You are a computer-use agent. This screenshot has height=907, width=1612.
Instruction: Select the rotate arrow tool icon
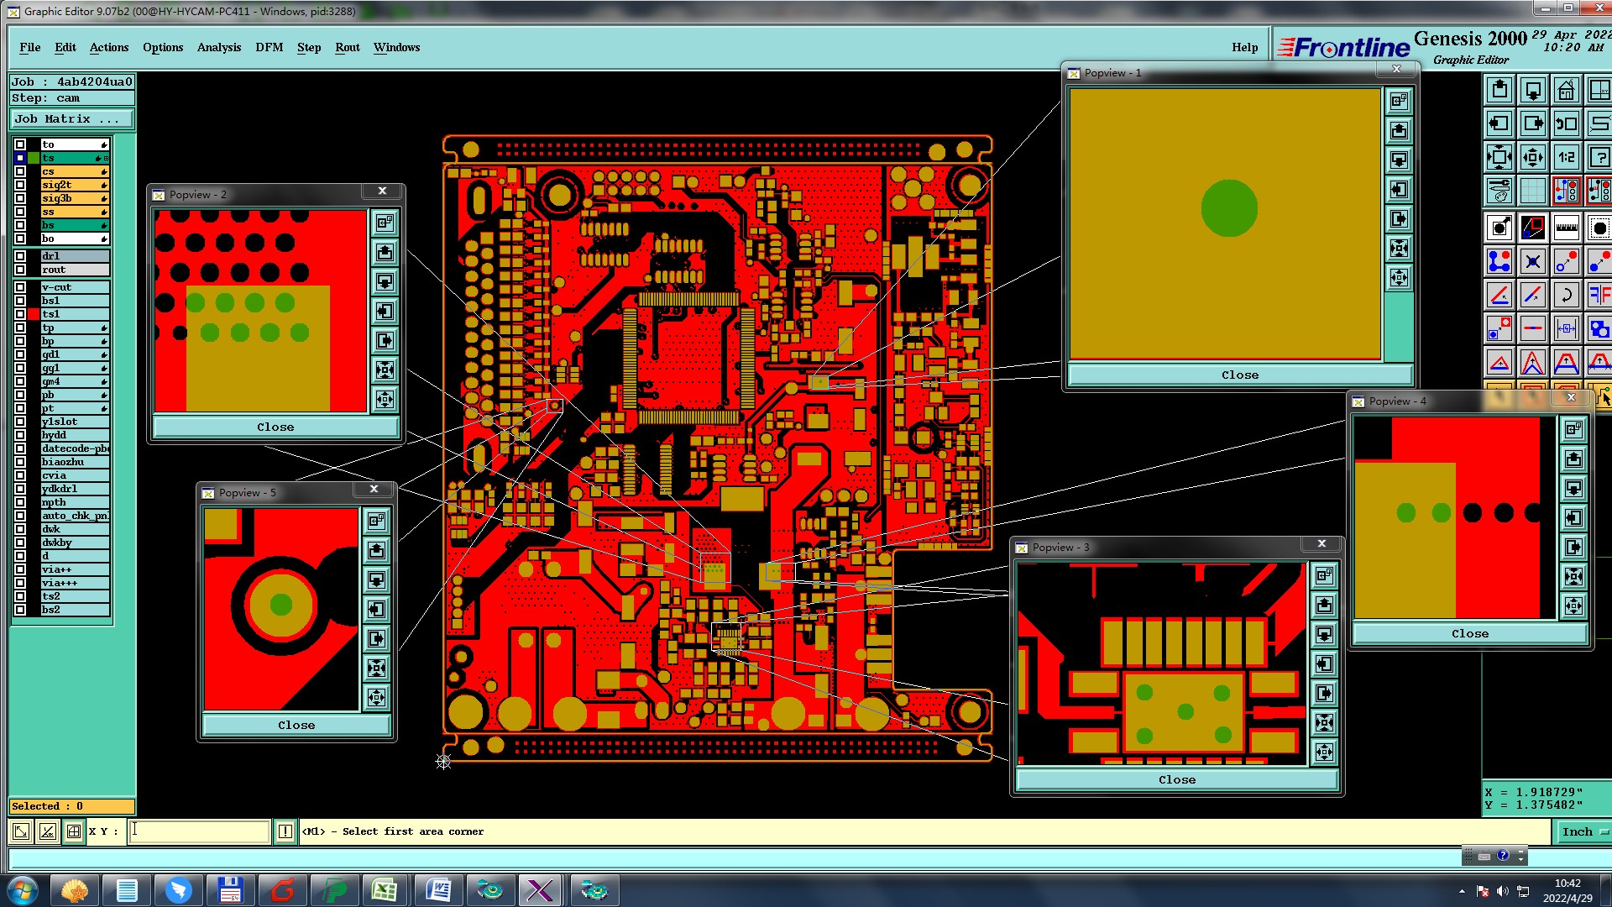1566,295
